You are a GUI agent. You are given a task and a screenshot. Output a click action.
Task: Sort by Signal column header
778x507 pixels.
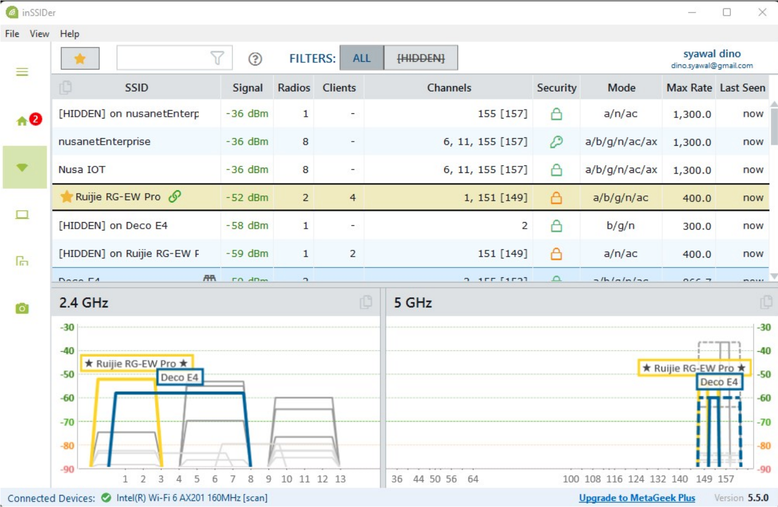tap(247, 88)
